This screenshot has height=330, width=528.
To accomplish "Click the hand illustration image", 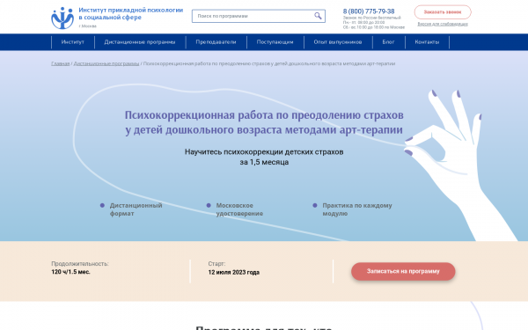I will pyautogui.click(x=461, y=165).
